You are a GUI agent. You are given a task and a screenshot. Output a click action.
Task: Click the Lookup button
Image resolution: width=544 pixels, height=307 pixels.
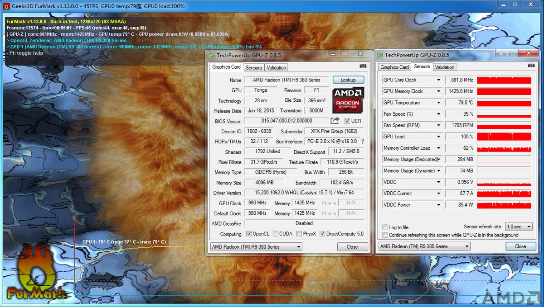(348, 80)
